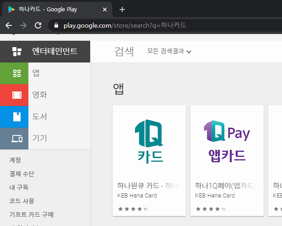Open the 하나1Q페이(앱카드) app title
Screen dimensions: 282x226
[x=225, y=186]
